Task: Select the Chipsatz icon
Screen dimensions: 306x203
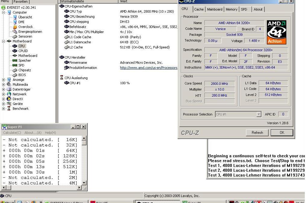Action: click(x=15, y=70)
